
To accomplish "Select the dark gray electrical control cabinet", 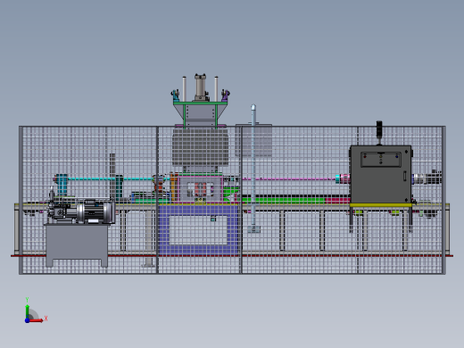I will 381,174.
